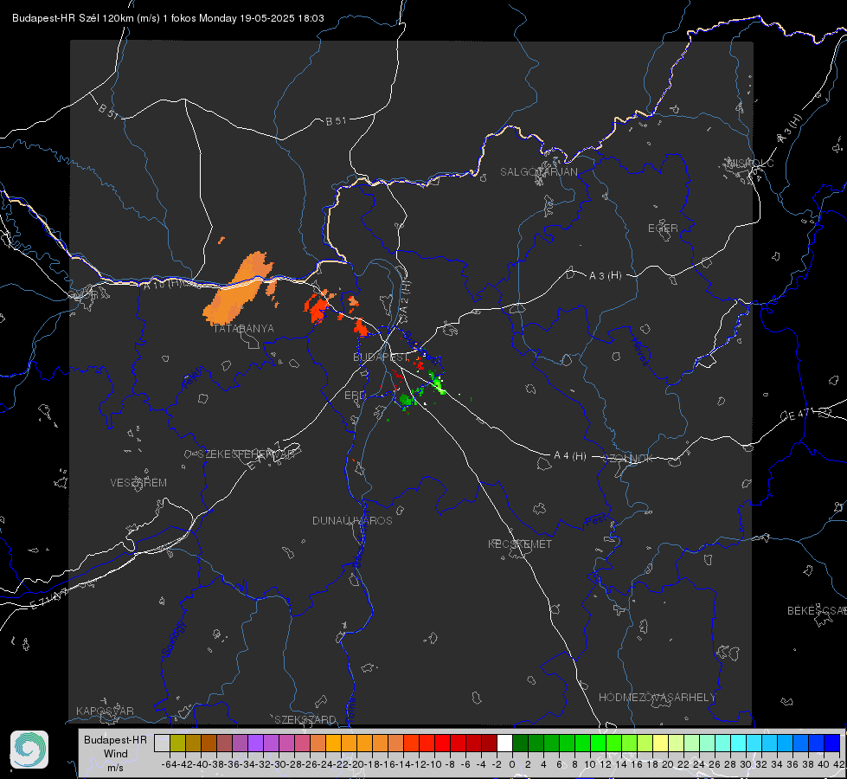Click the 'B 51' label at top center
The height and width of the screenshot is (779, 847).
coord(336,121)
